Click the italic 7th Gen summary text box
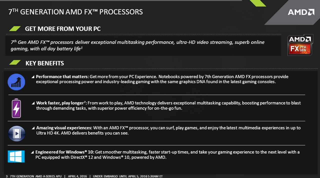This screenshot has width=320, height=178. tap(143, 46)
